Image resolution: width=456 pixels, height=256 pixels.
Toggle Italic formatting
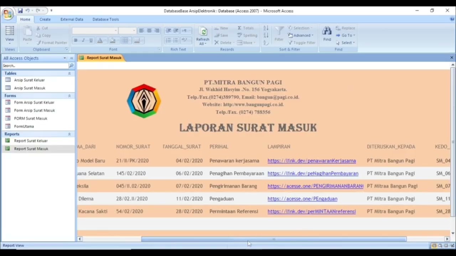83,41
